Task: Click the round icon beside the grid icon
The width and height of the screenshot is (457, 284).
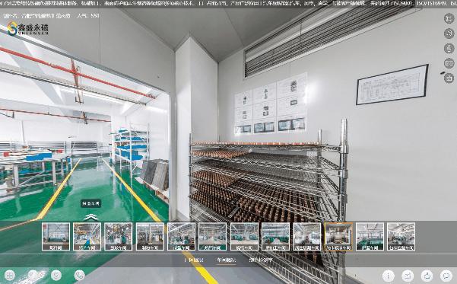Action: pyautogui.click(x=33, y=275)
